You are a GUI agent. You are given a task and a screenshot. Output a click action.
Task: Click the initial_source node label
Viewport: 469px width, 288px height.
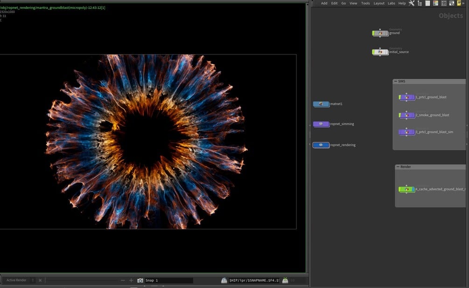coord(399,52)
